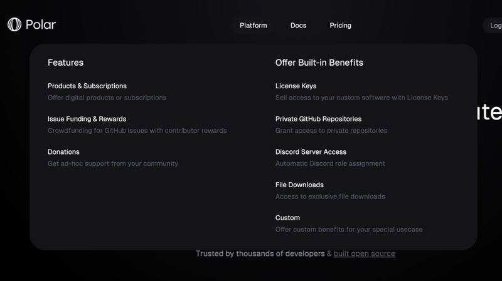Open the License Keys benefit

click(x=296, y=86)
